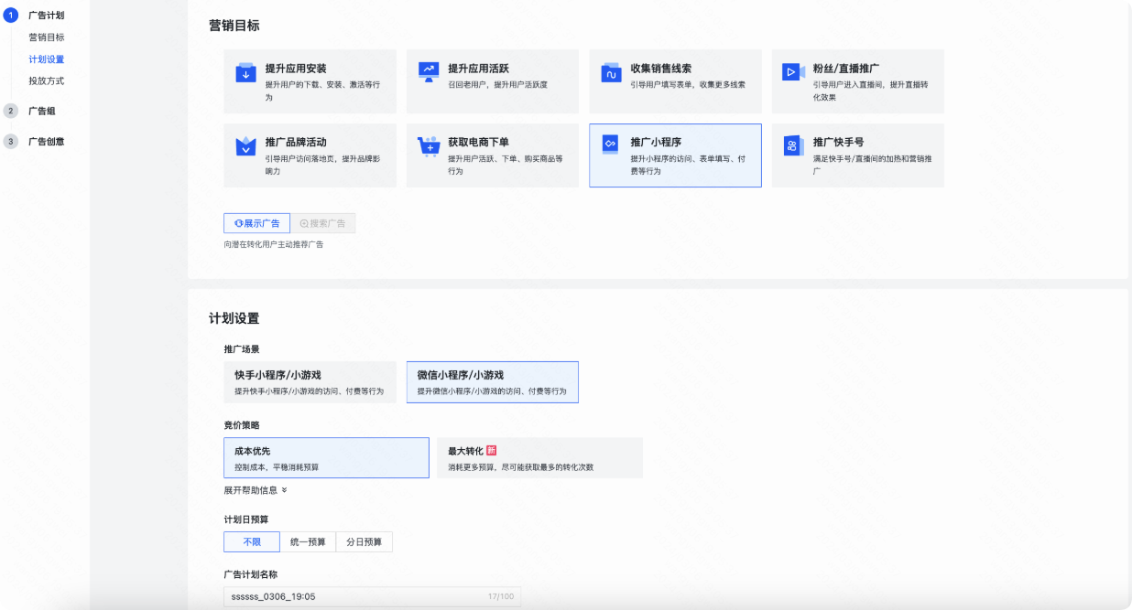Select the 提升应用安装 marketing goal card
The height and width of the screenshot is (610, 1132).
[310, 81]
